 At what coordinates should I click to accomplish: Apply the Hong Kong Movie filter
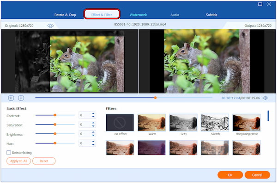tap(247, 123)
